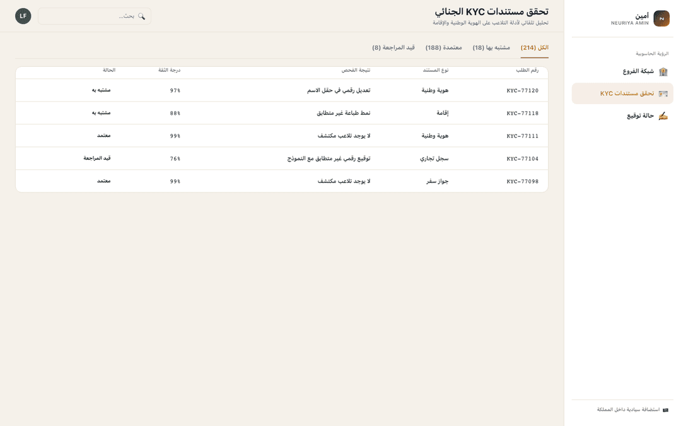681x426 pixels.
Task: Open request KYC-77104
Action: [x=523, y=158]
